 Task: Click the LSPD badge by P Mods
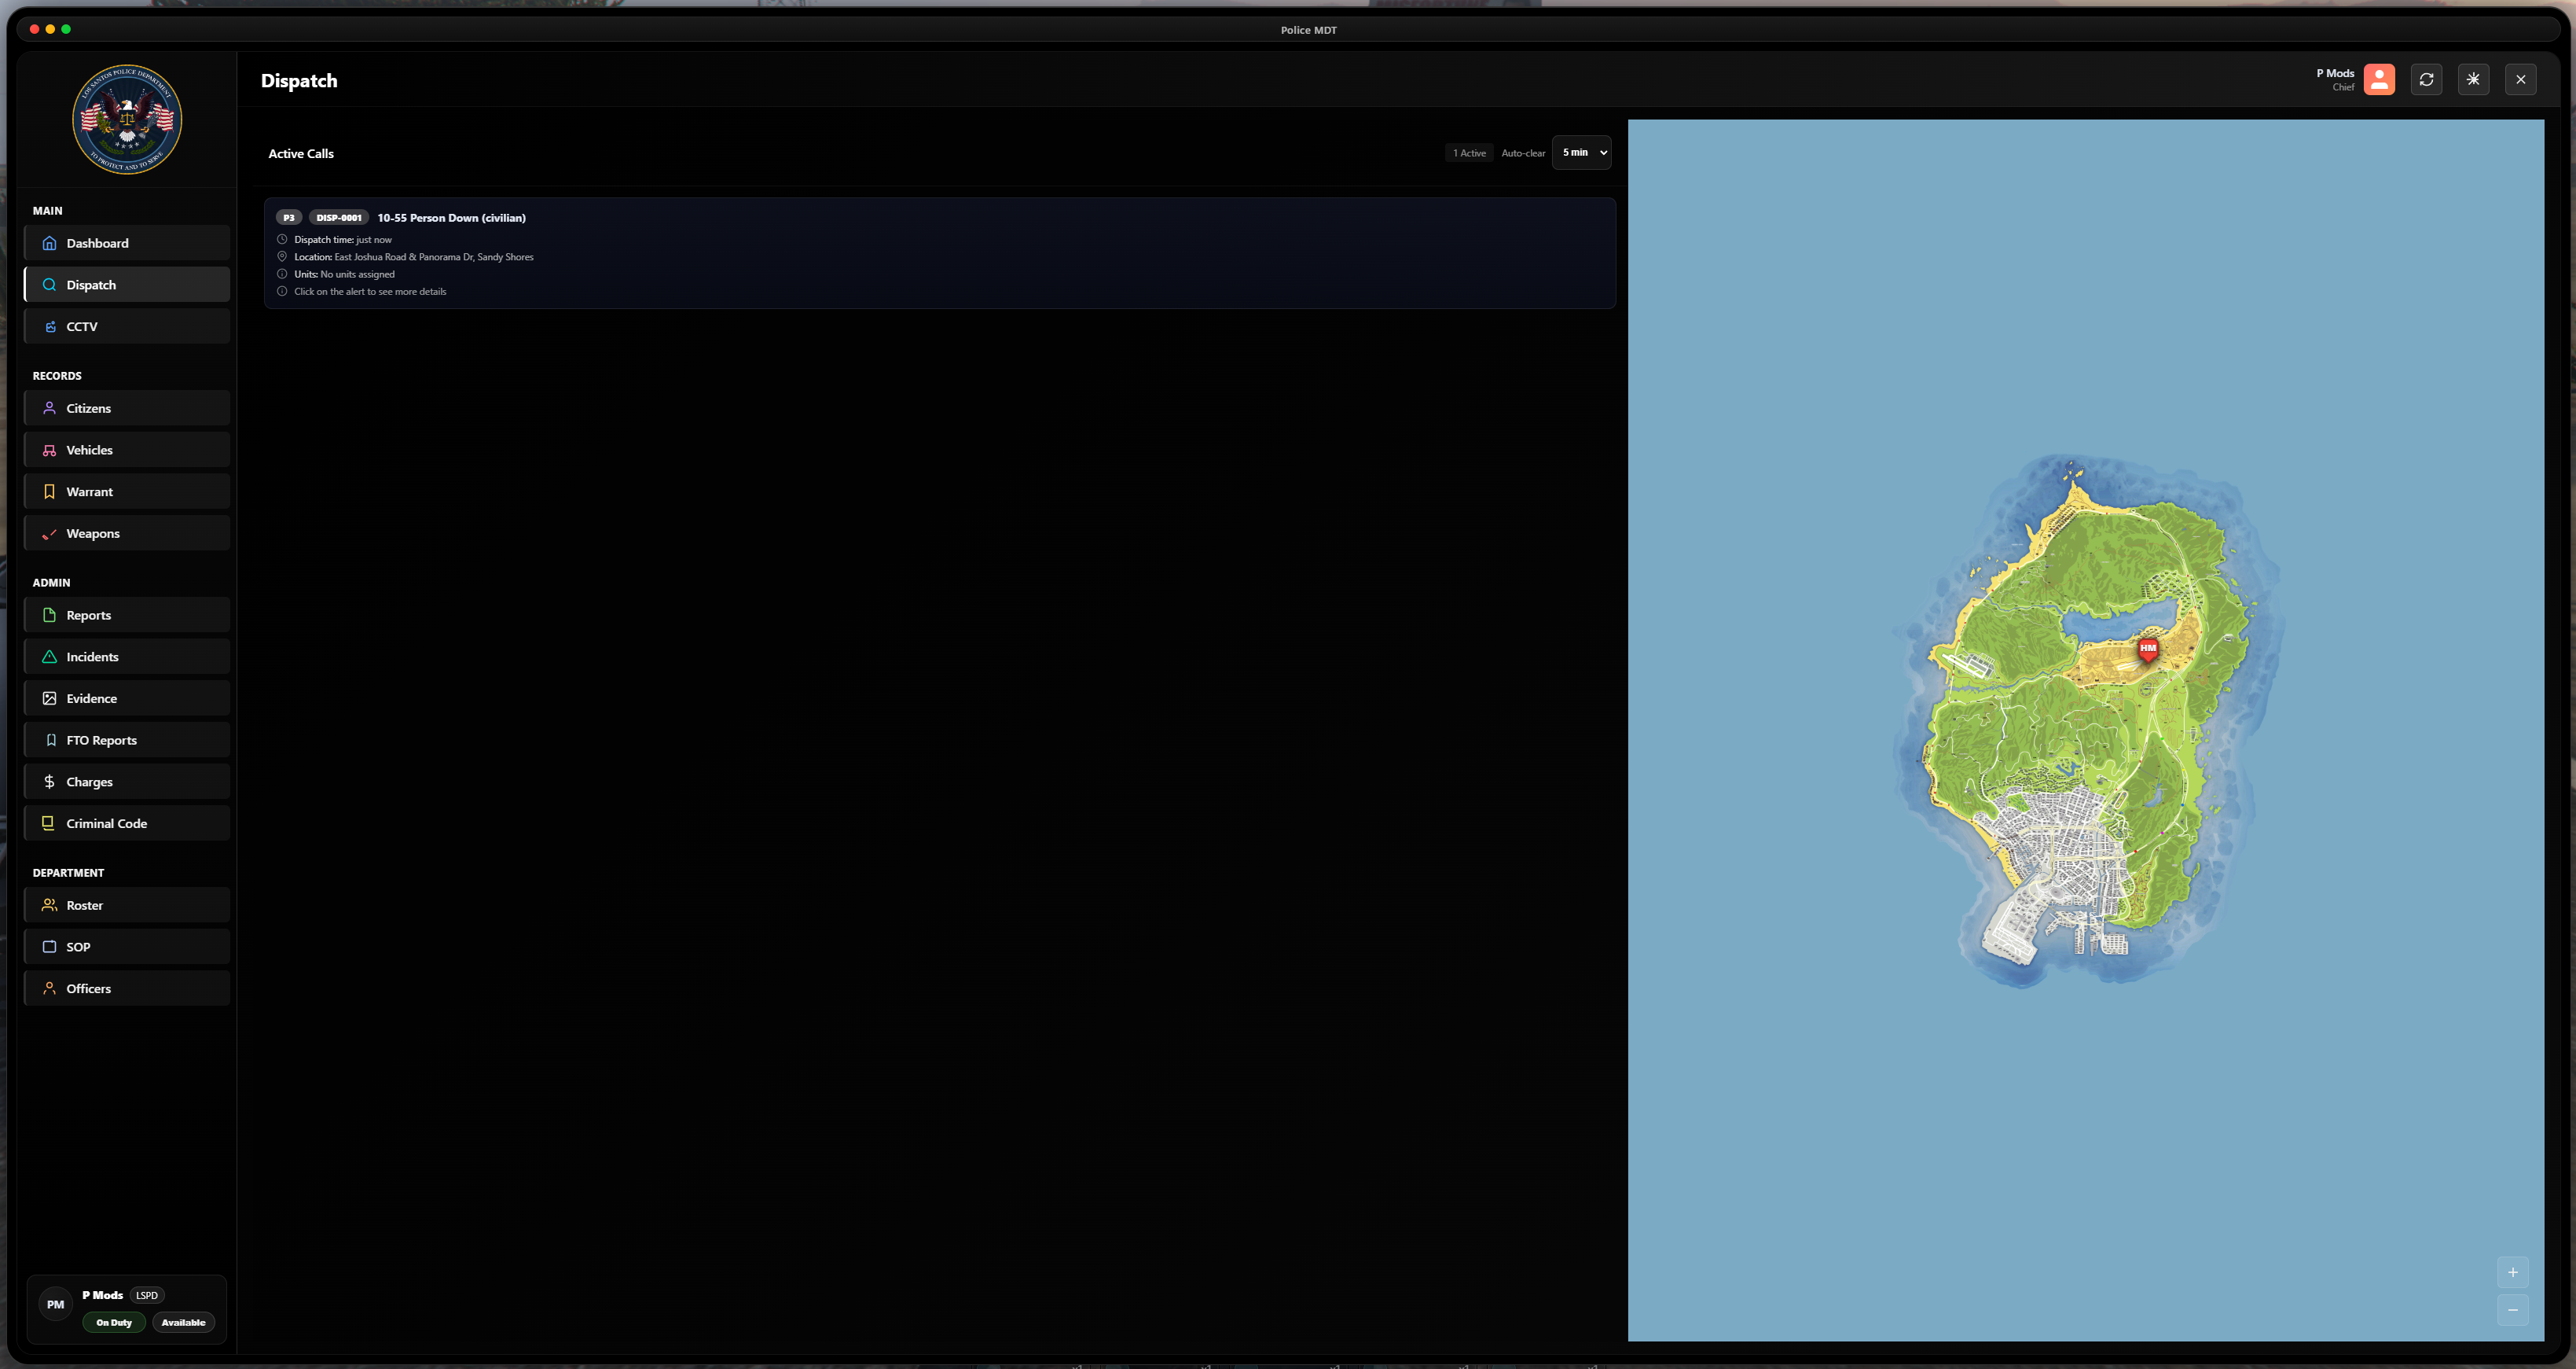147,1296
